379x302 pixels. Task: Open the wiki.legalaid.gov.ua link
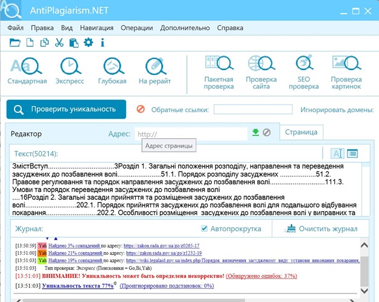coord(243,260)
